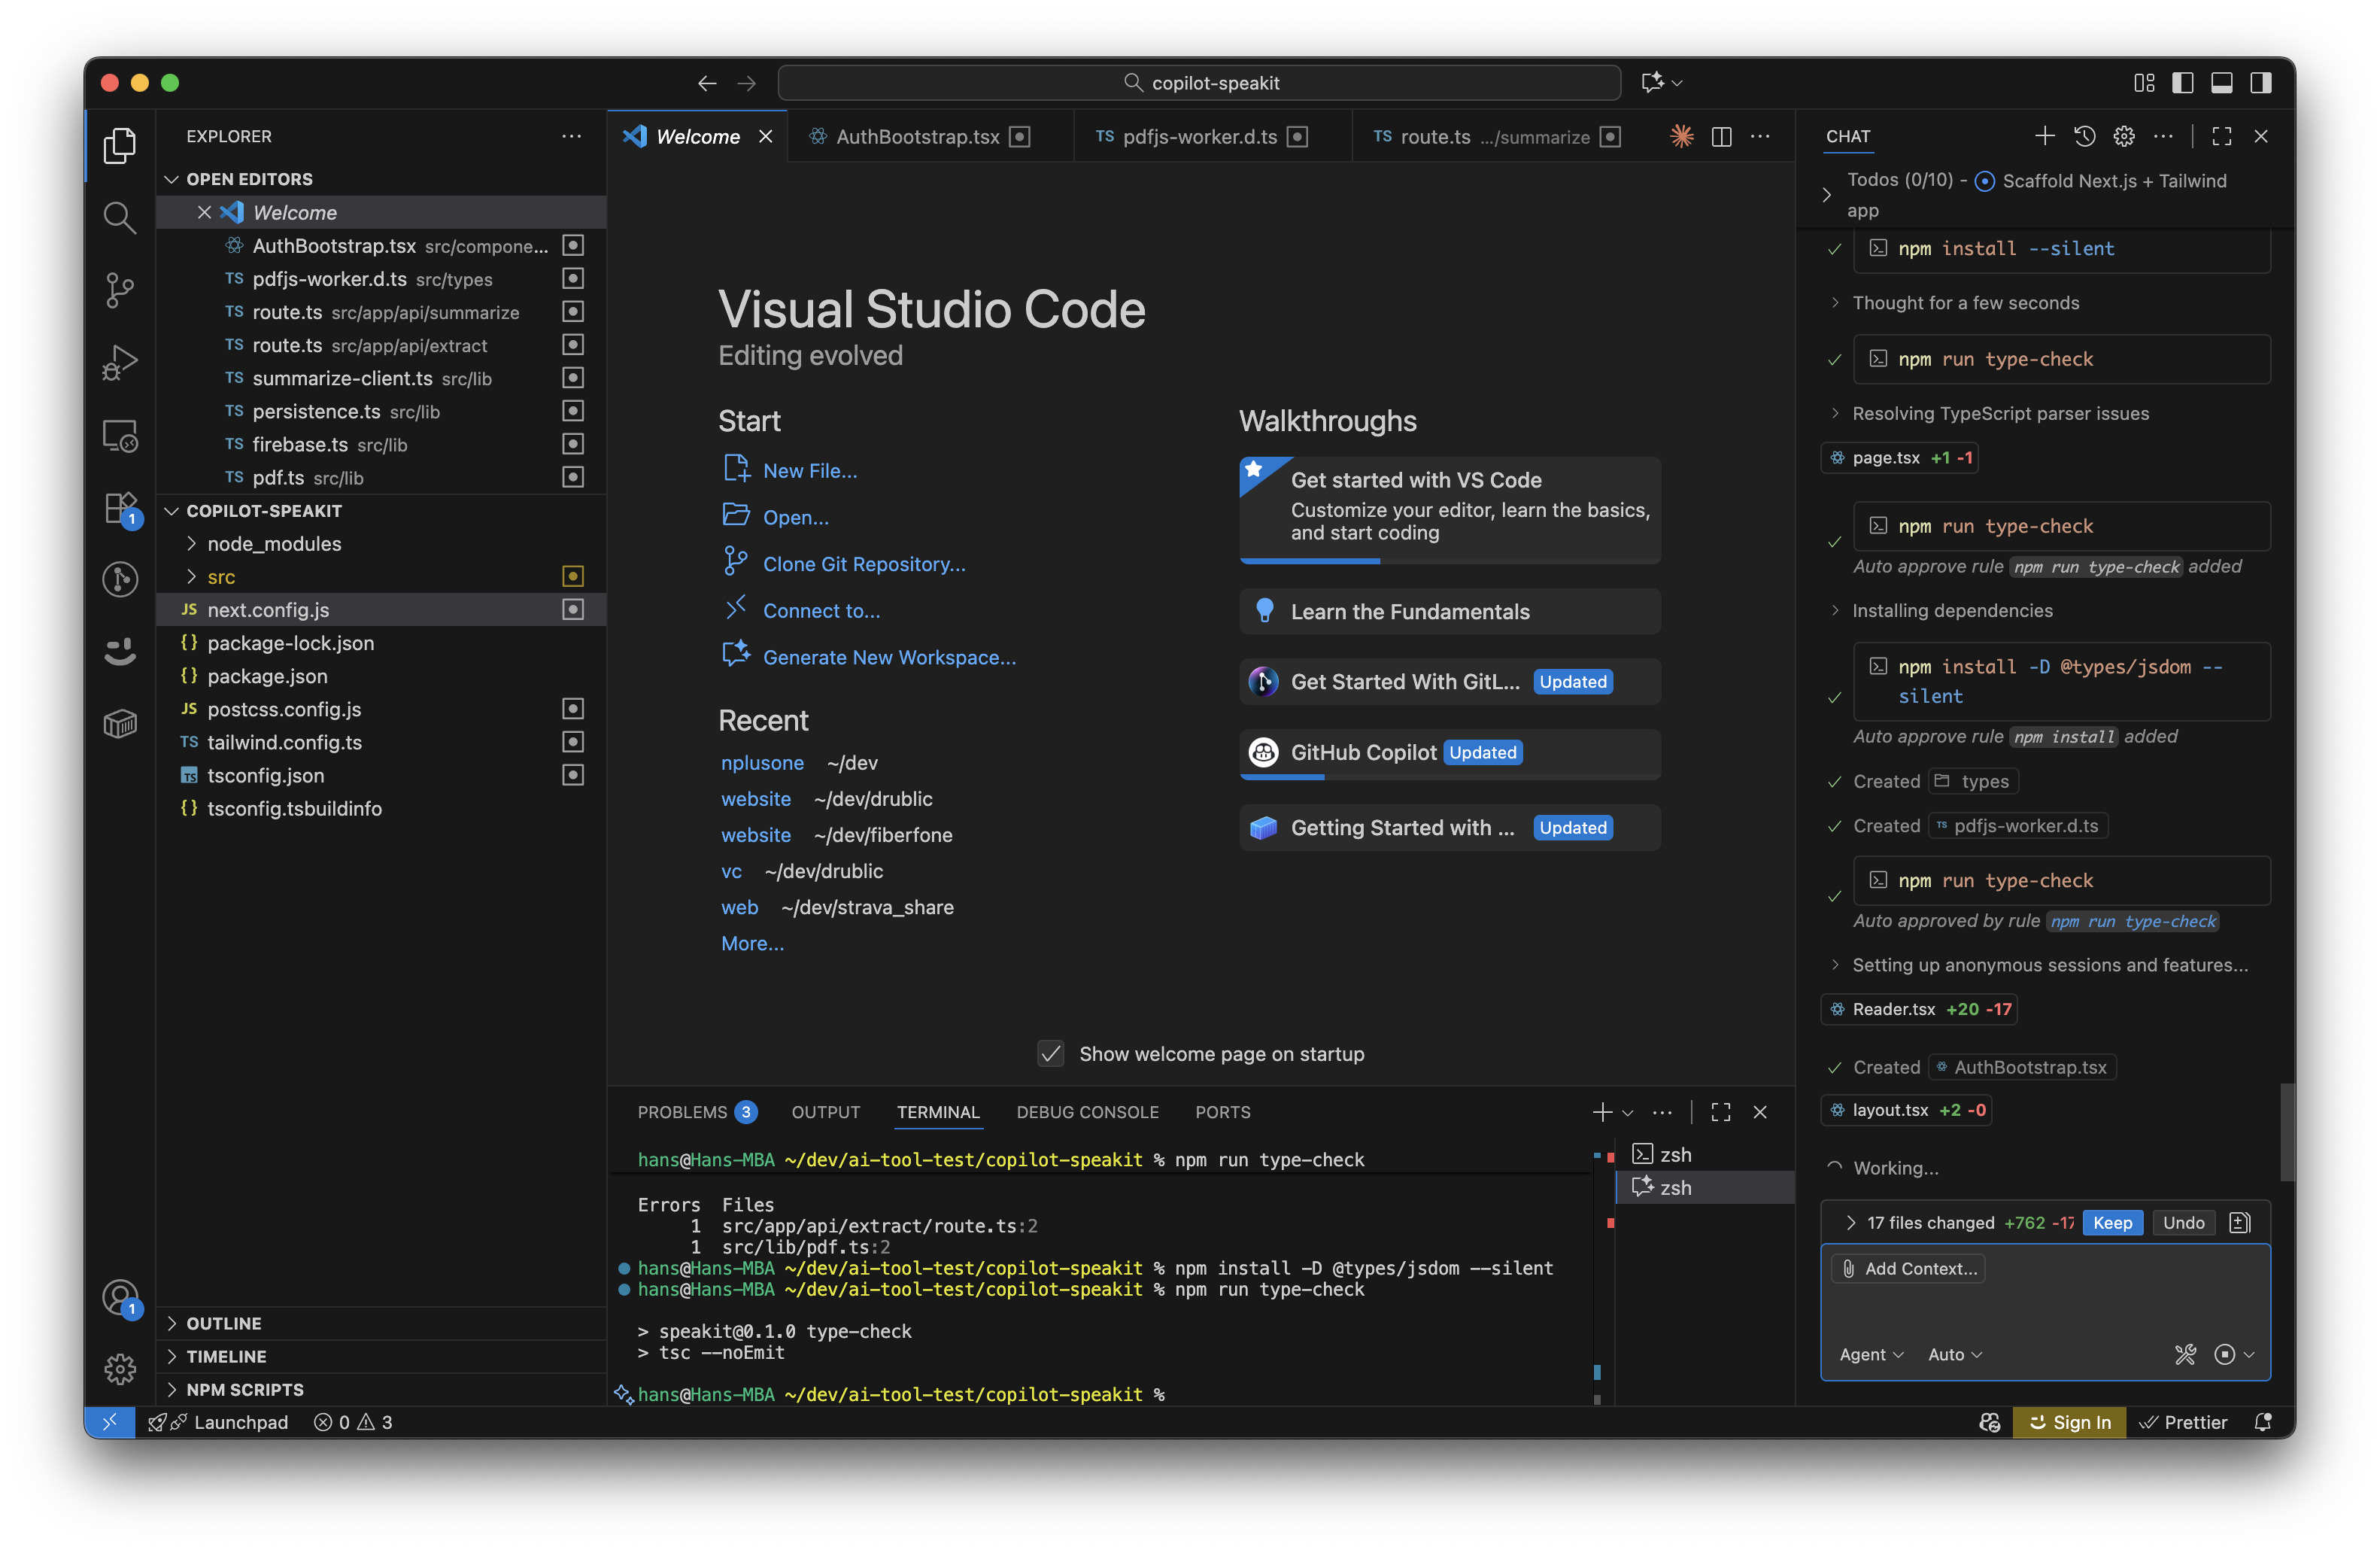2380x1550 pixels.
Task: Expand the OUTLINE section
Action: 224,1323
